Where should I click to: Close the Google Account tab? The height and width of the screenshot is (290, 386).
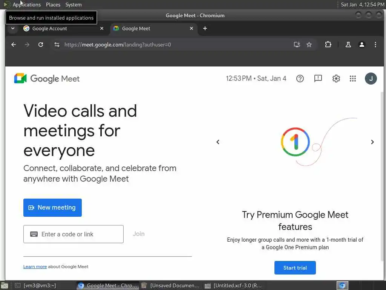(102, 28)
